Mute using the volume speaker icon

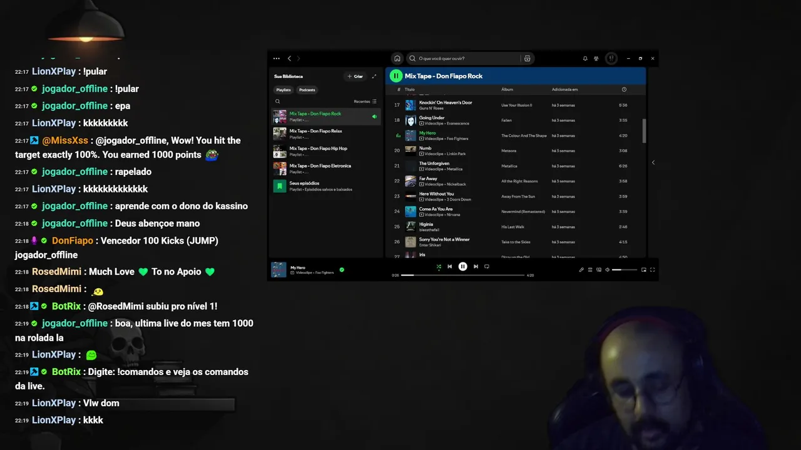coord(608,270)
